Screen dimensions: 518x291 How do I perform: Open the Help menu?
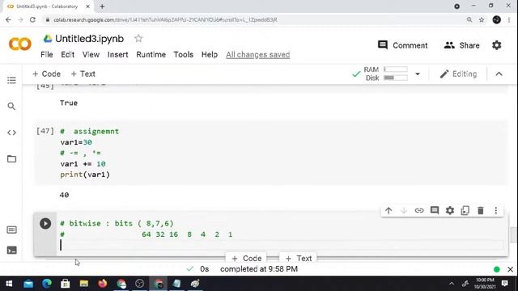210,54
